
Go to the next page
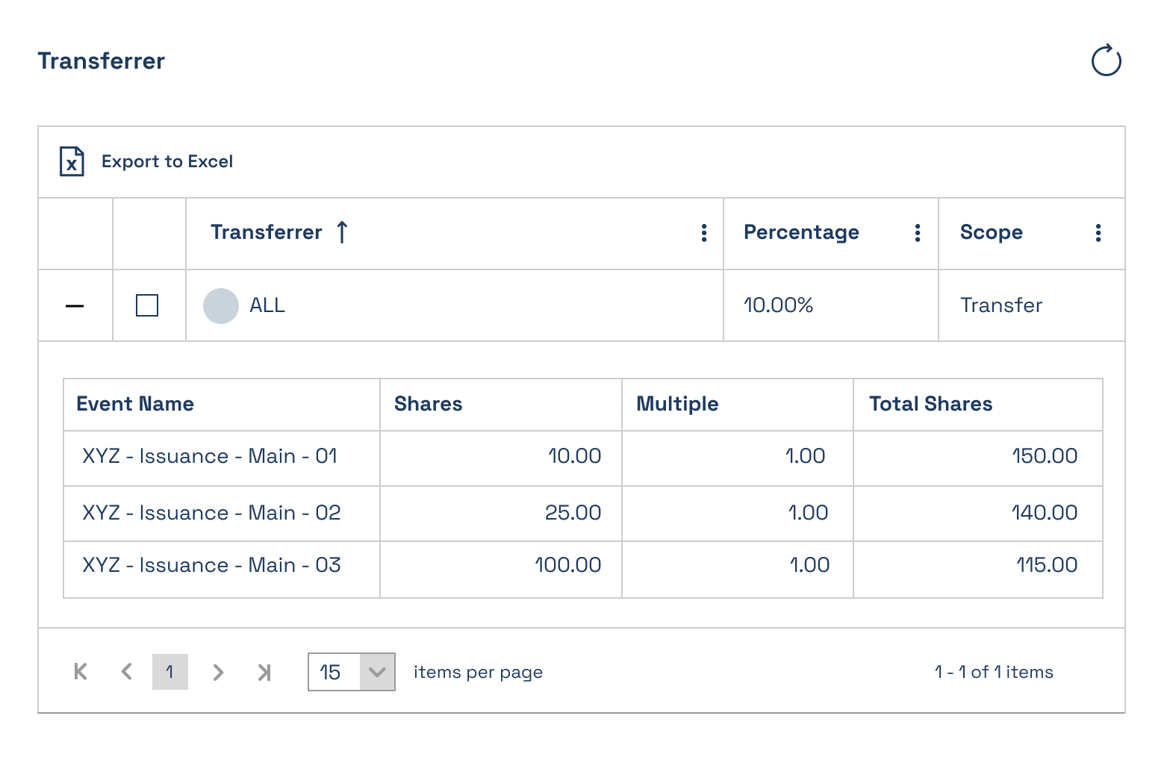coord(218,672)
